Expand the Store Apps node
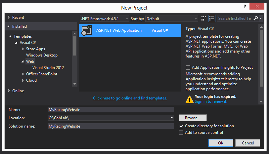The image size is (269, 154). pos(23,49)
